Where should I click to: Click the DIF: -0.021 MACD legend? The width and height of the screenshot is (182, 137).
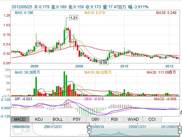coord(23,99)
